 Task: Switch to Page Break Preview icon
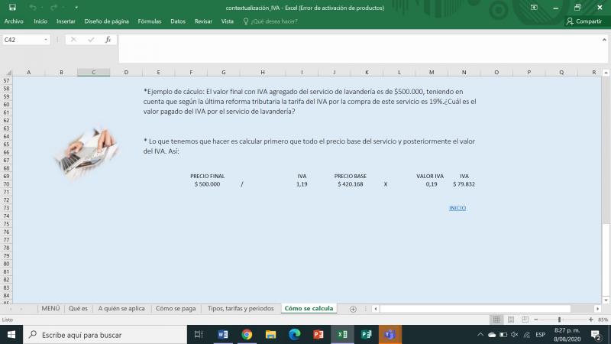[525, 320]
